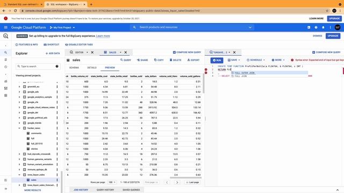This screenshot has width=344, height=193.
Task: Click the Search products and resources box
Action: point(192,27)
